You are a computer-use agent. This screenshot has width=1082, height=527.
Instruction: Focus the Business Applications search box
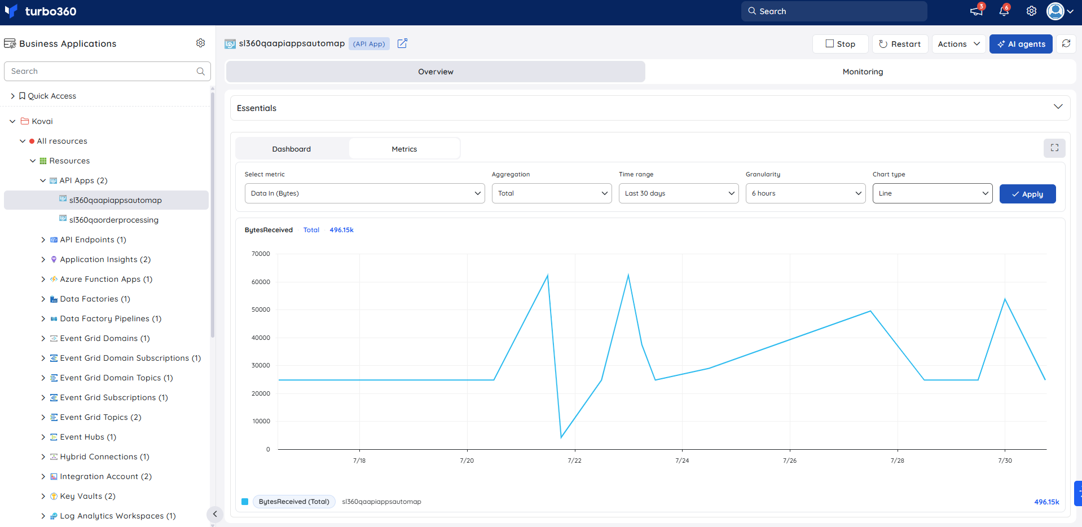[x=107, y=72]
